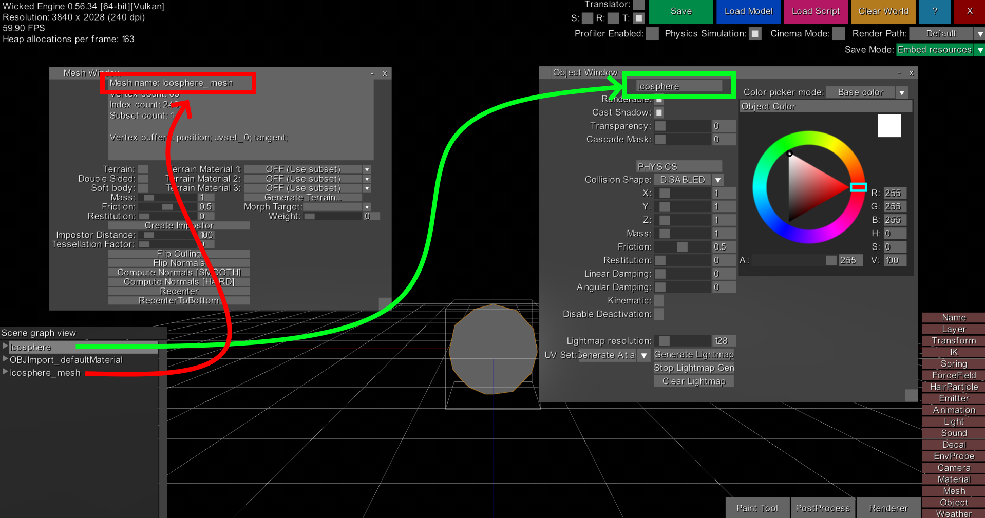The width and height of the screenshot is (985, 518).
Task: Enable Double Sided in the Mesh Window
Action: (143, 178)
